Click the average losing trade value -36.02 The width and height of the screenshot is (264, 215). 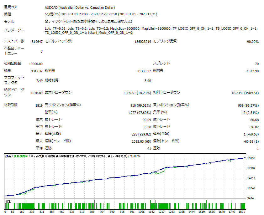pos(254,127)
